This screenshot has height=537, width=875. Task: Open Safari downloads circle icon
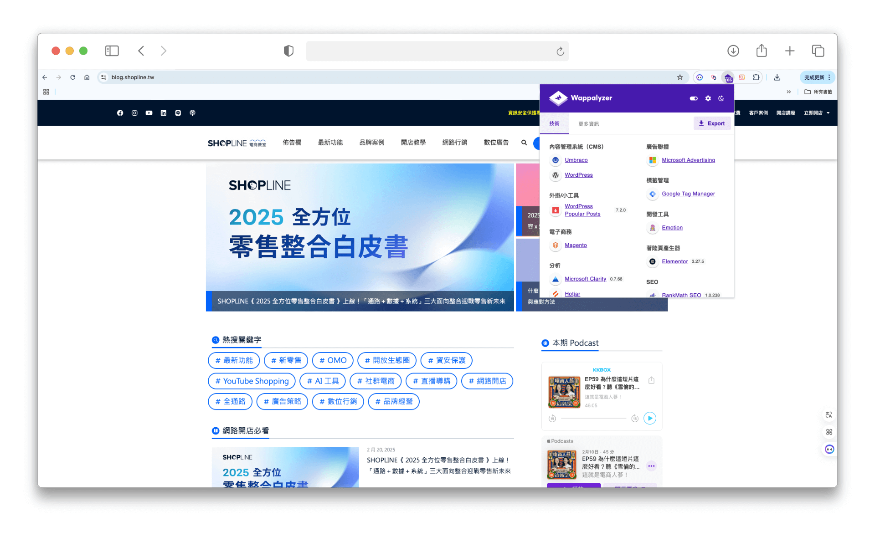tap(733, 51)
